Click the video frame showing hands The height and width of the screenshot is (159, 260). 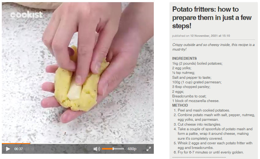tap(78, 73)
